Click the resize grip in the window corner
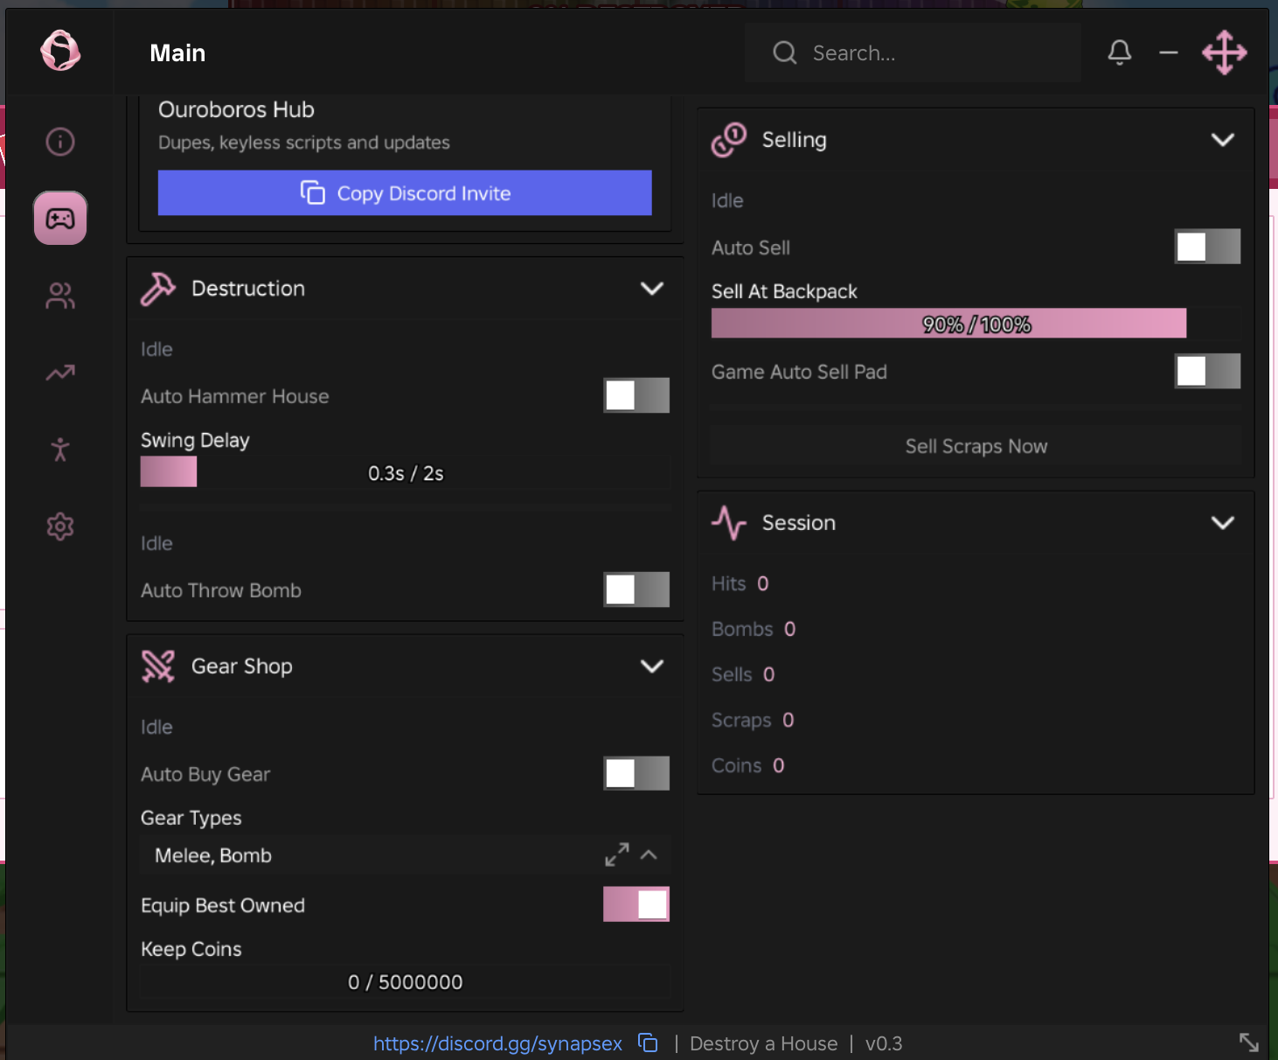 pos(1249,1042)
